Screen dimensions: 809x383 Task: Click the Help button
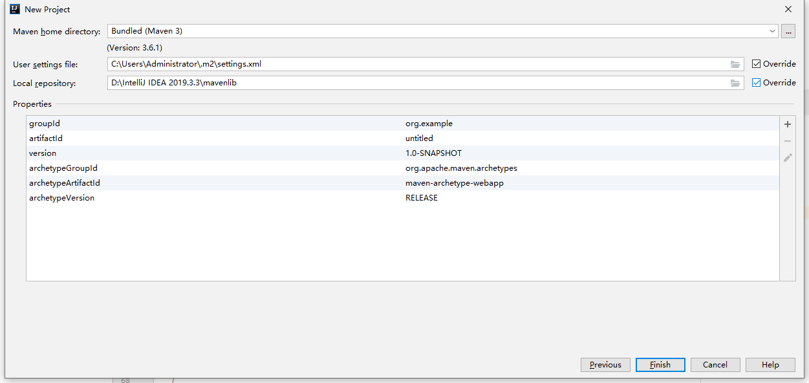(770, 365)
